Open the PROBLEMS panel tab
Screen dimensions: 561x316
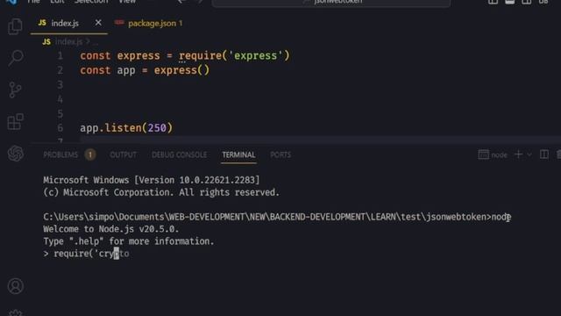click(60, 154)
